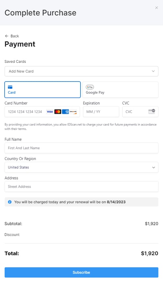Click the blue info icon in renewal notice

(x=10, y=202)
